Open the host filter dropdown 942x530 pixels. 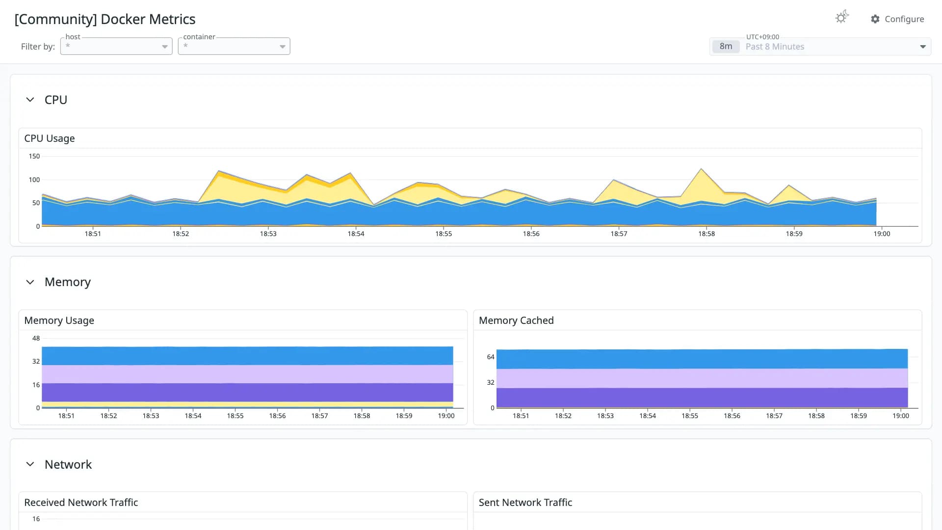116,46
